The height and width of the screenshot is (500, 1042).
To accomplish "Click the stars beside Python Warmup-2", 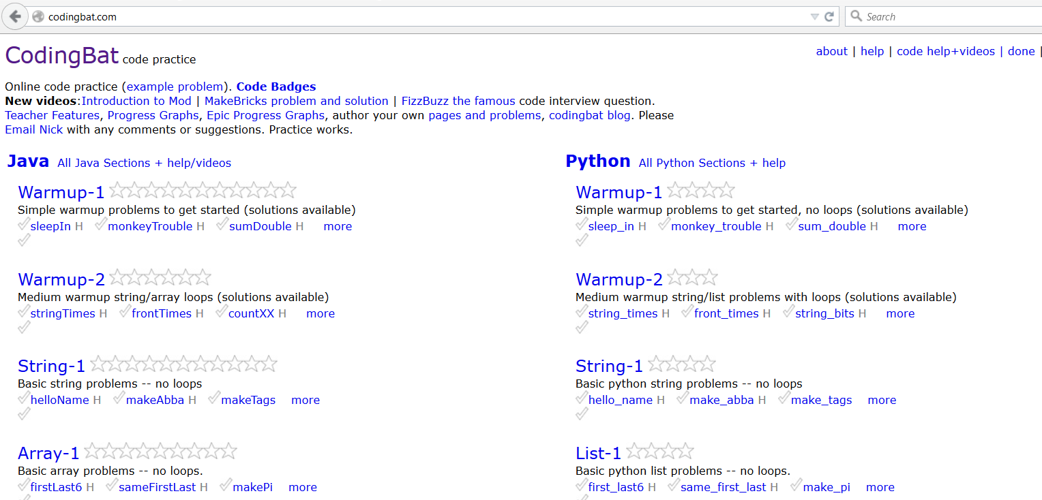I will pos(691,277).
